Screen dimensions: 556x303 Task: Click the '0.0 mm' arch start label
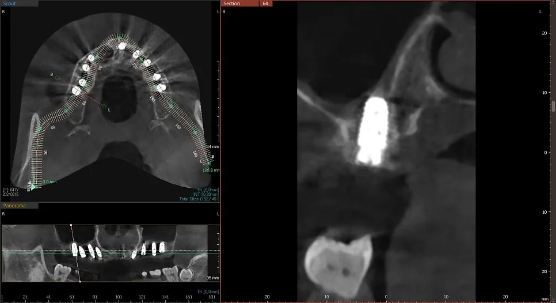tap(49, 181)
